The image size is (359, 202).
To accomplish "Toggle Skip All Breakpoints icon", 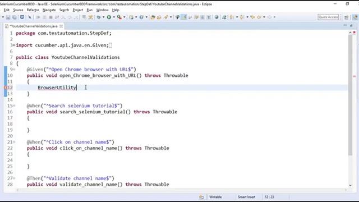I will click(30, 17).
